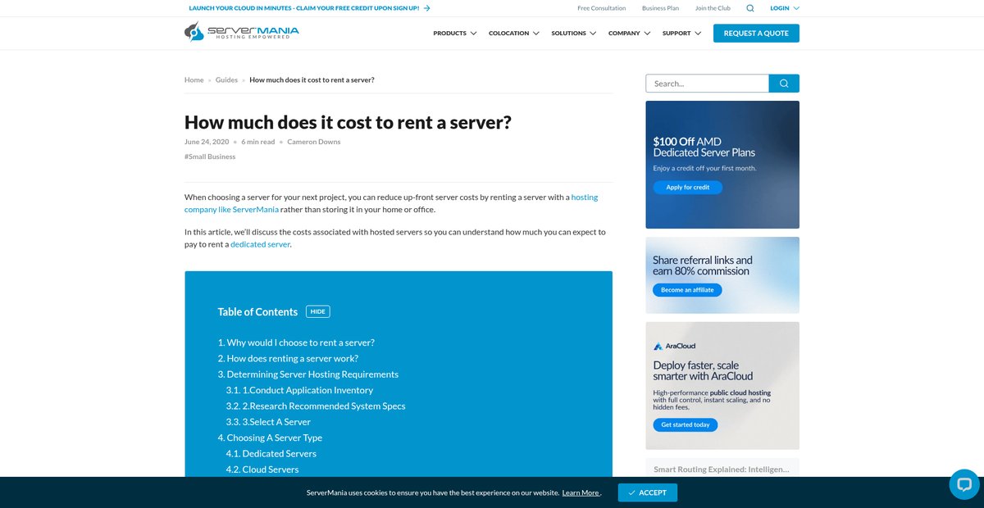This screenshot has width=984, height=508.
Task: Open Business Plan link
Action: click(661, 8)
